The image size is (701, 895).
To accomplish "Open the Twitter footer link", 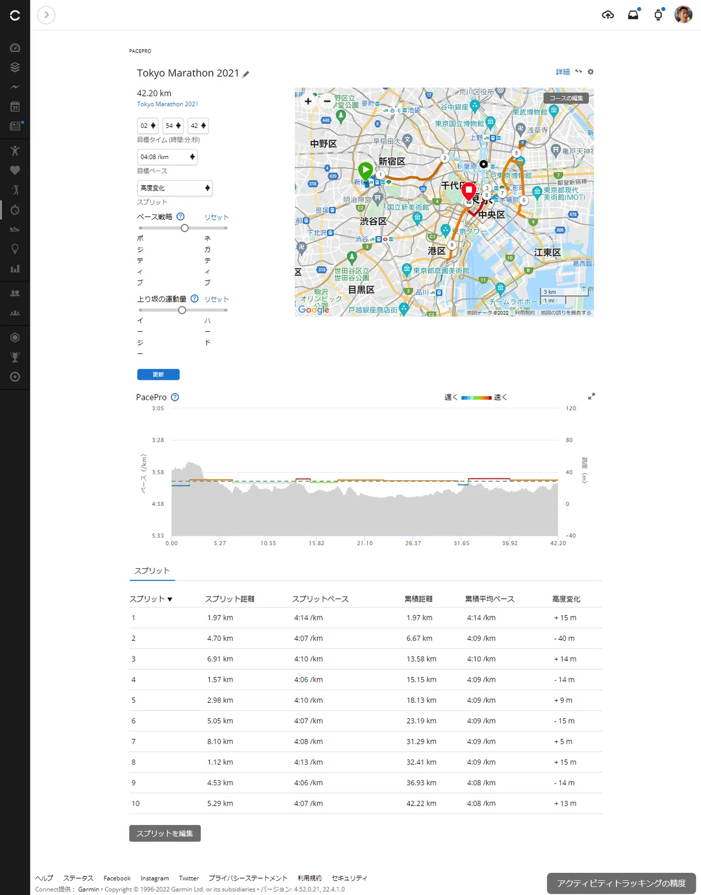I will (x=189, y=878).
